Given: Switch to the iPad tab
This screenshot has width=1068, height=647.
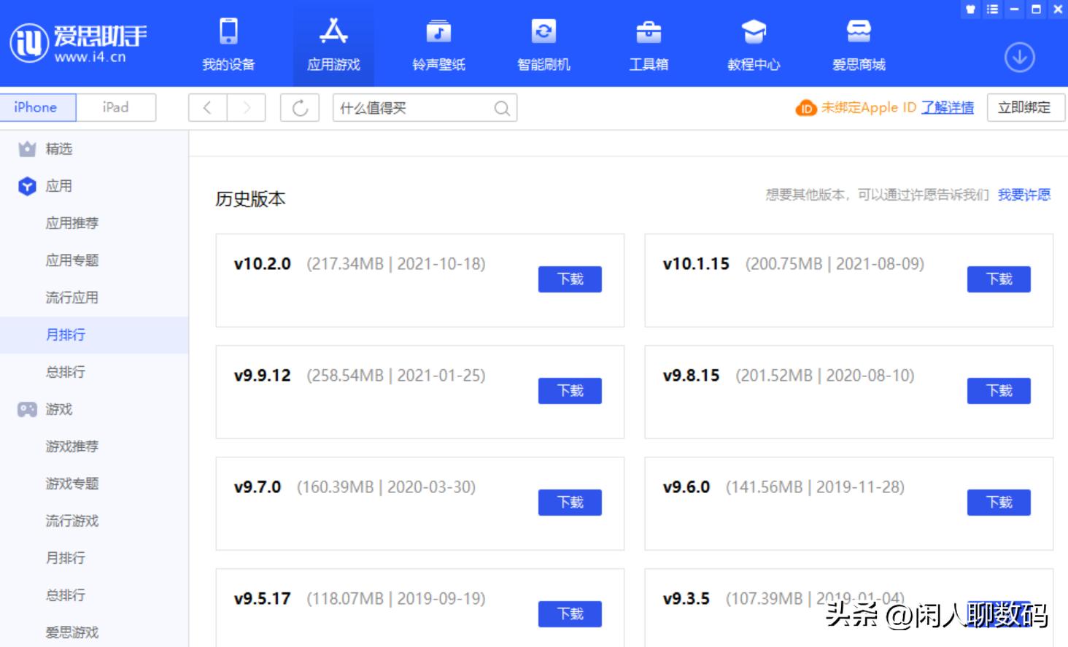Looking at the screenshot, I should point(116,107).
